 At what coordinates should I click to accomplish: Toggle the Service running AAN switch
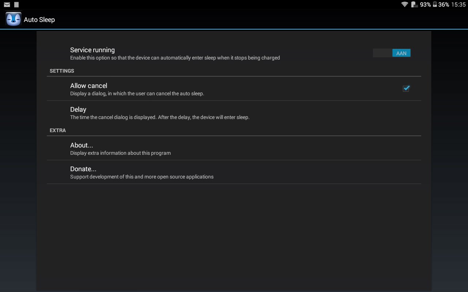point(392,53)
